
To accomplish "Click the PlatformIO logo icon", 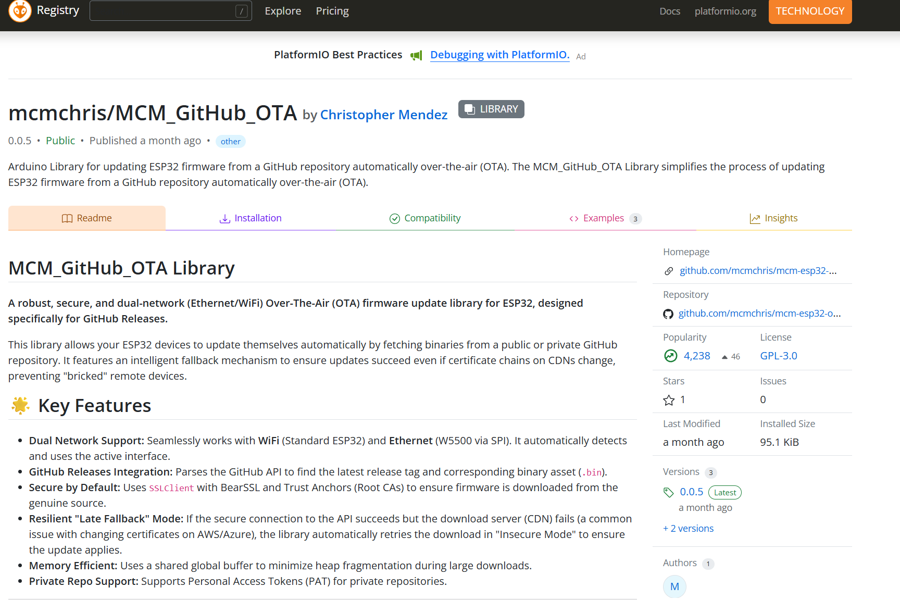I will coord(20,11).
